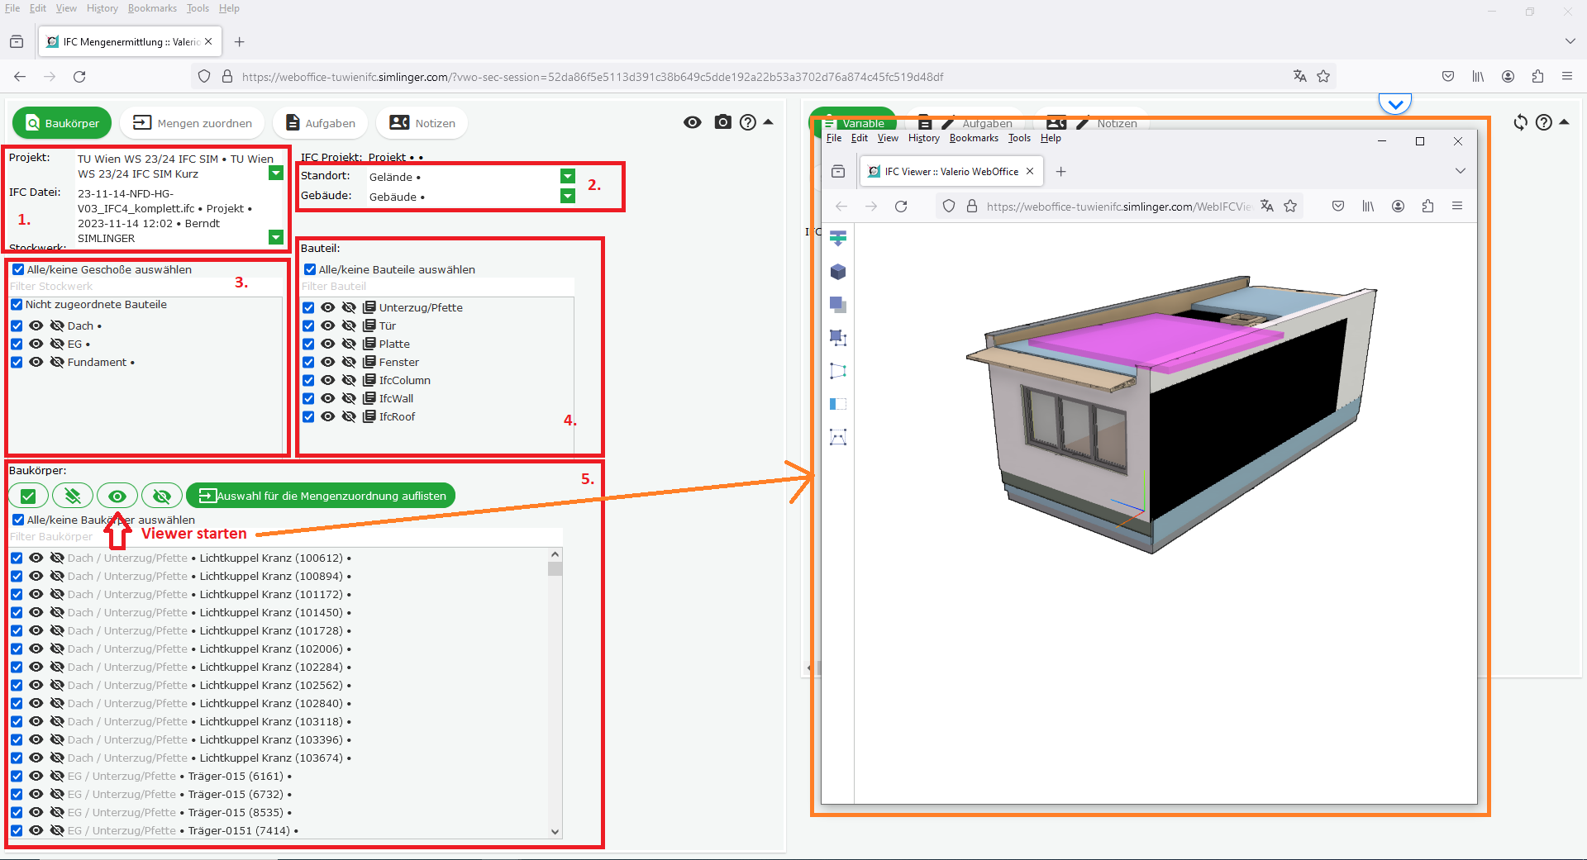Image resolution: width=1587 pixels, height=860 pixels.
Task: Open the Gebäude dropdown arrow
Action: point(567,196)
